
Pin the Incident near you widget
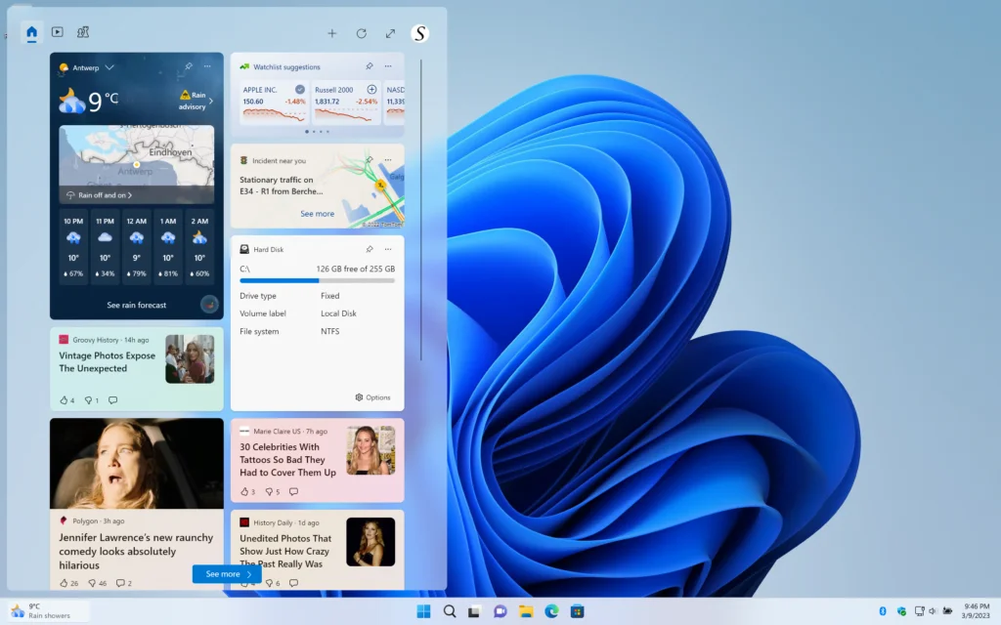click(369, 160)
